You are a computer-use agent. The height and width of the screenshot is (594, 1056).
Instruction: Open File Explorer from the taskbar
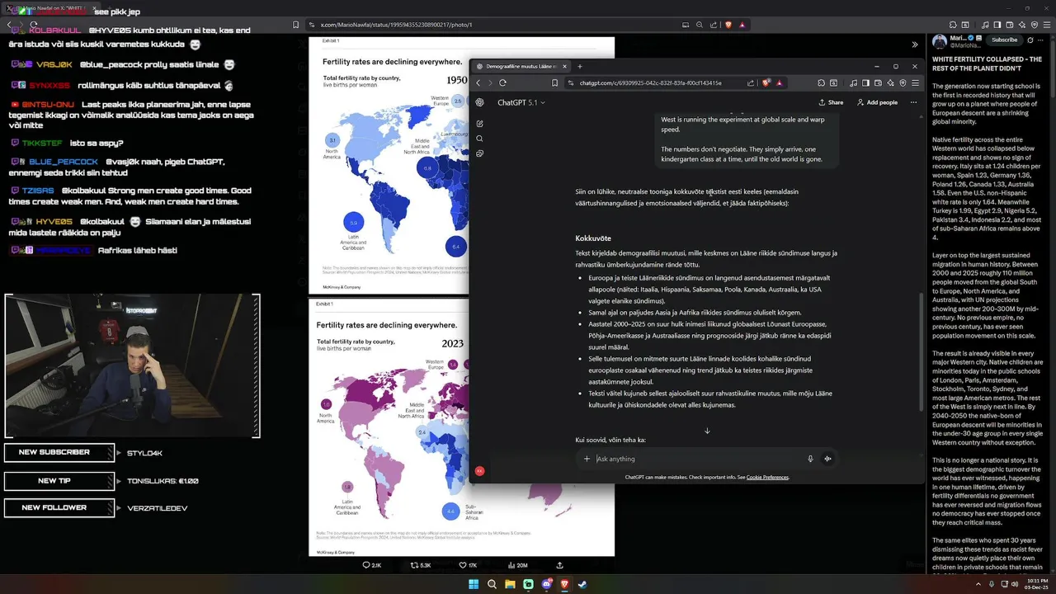pos(510,585)
